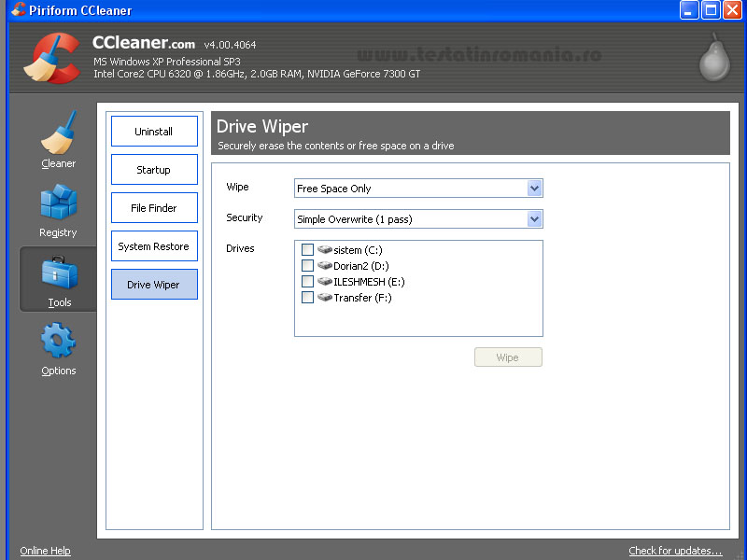747x560 pixels.
Task: Tick the ILESHMESH (E:) drive checkbox
Action: [307, 282]
